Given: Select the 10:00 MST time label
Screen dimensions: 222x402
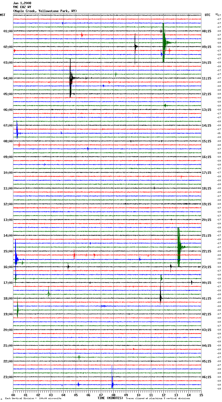Looking at the screenshot, I should coord(8,173).
